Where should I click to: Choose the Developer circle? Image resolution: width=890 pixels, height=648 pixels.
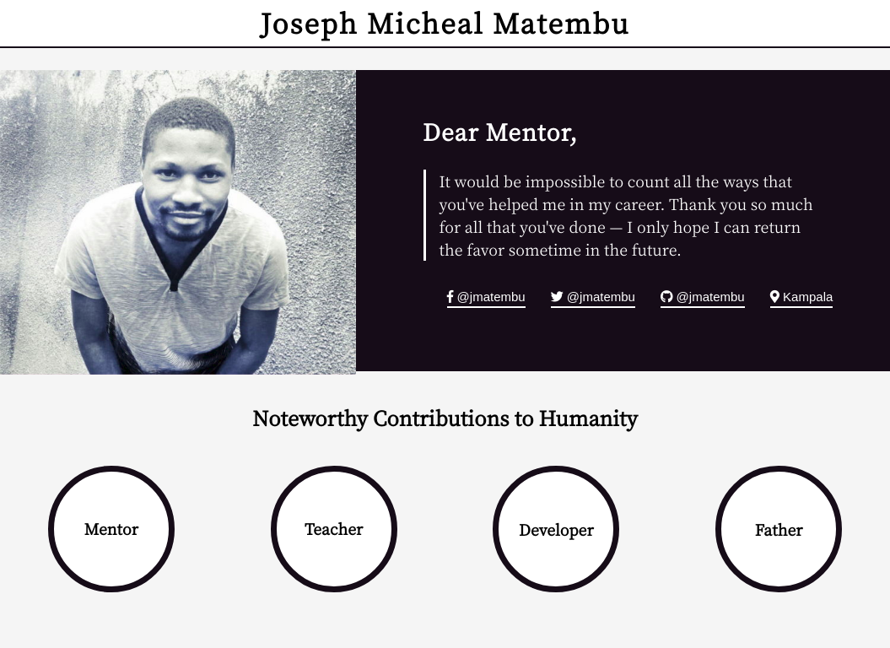pyautogui.click(x=556, y=530)
